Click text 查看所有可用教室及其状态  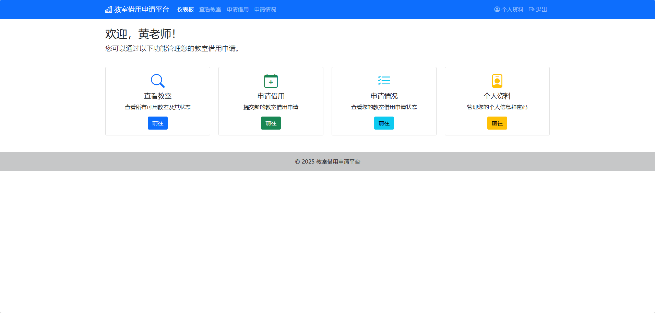click(158, 107)
